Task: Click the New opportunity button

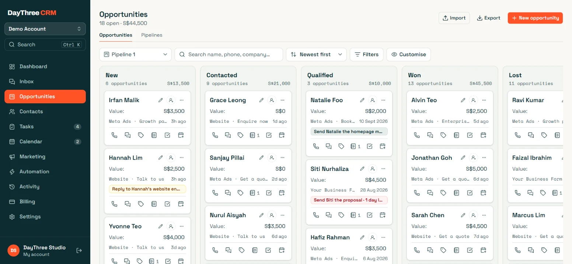Action: tap(535, 18)
